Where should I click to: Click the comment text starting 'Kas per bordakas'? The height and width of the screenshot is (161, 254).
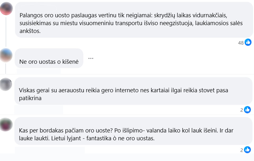pyautogui.click(x=126, y=134)
